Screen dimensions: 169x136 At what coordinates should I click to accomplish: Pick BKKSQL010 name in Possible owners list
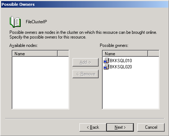pyautogui.click(x=121, y=61)
